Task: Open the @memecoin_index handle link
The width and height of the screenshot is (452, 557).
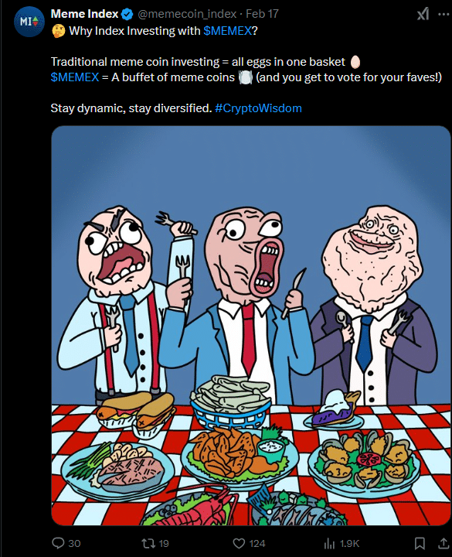Action: click(x=187, y=14)
